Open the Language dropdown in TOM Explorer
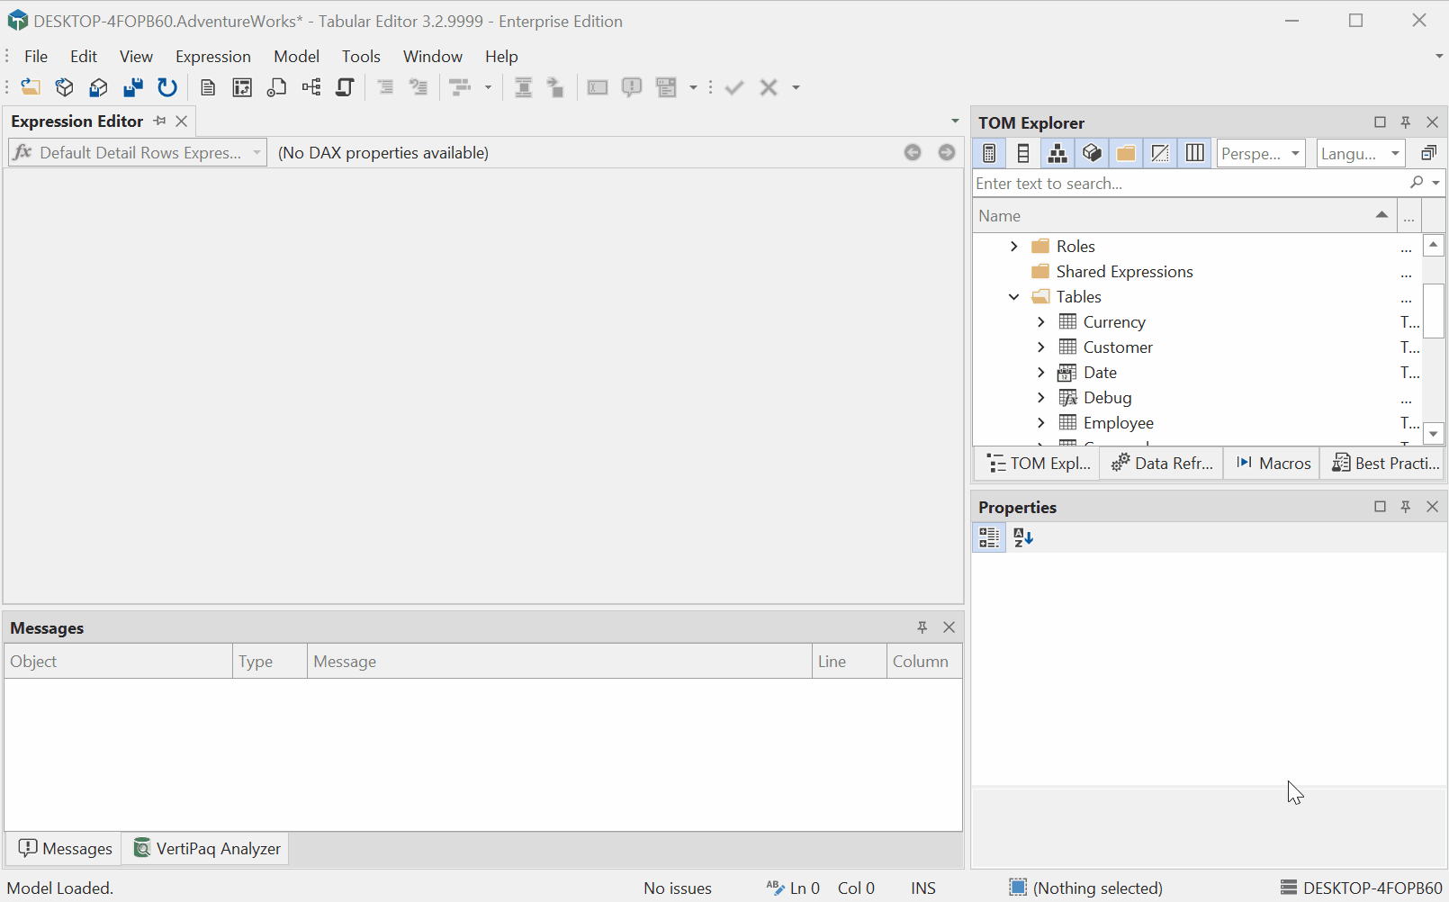The height and width of the screenshot is (902, 1449). pyautogui.click(x=1361, y=153)
